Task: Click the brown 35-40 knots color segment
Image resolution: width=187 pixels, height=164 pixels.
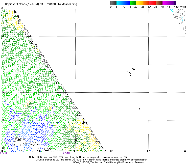Action: point(159,3)
